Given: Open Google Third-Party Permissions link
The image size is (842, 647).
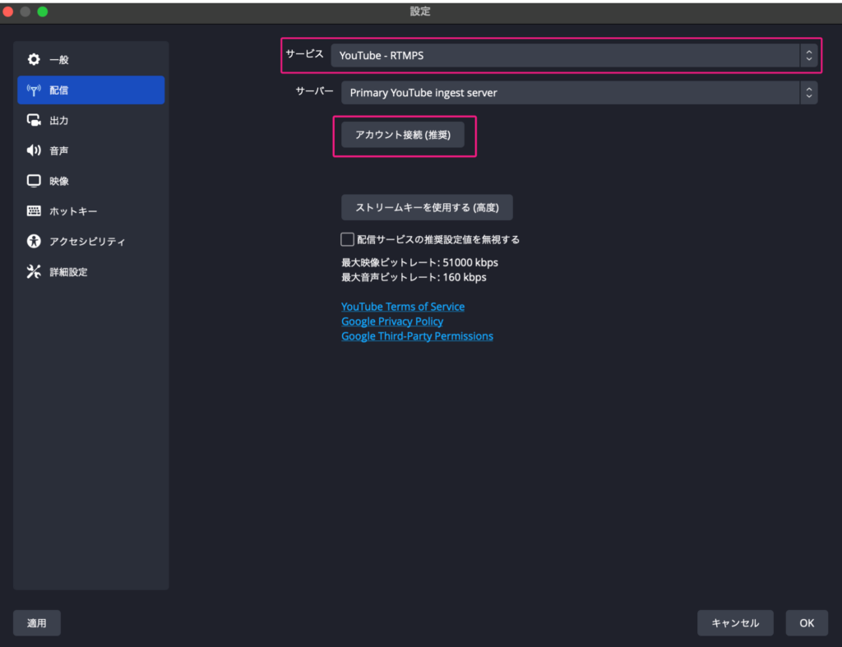Looking at the screenshot, I should tap(417, 336).
